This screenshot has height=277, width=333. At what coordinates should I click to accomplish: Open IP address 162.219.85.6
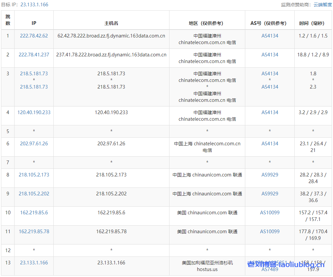34,213
